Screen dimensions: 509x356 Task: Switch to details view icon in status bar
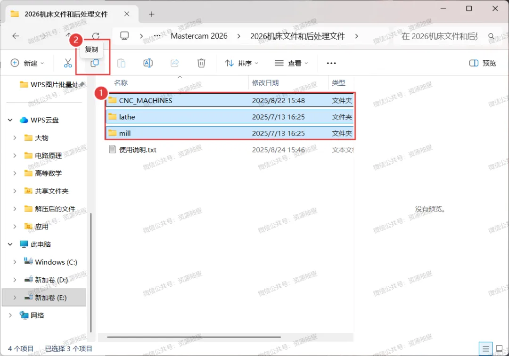tap(485, 349)
